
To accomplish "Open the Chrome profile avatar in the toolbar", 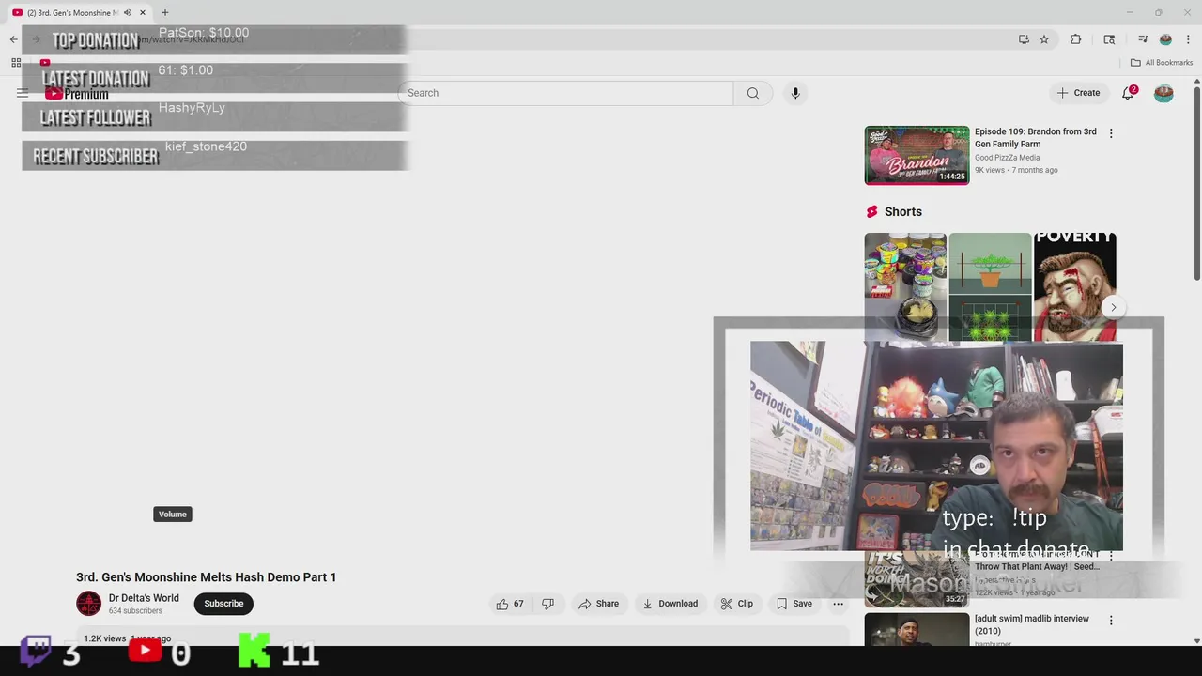I will tap(1165, 39).
